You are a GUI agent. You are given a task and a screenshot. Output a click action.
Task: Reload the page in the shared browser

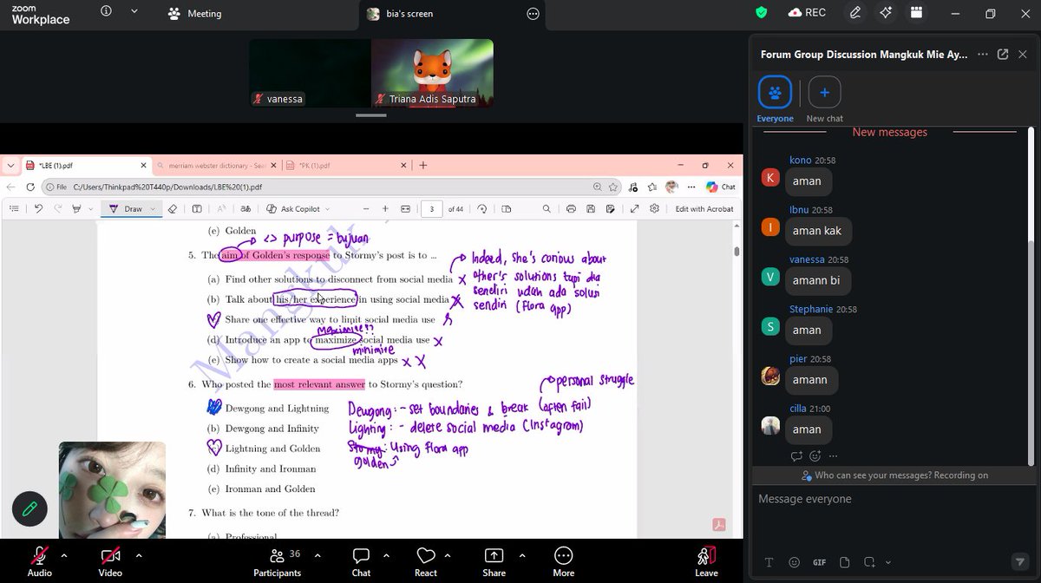coord(30,187)
